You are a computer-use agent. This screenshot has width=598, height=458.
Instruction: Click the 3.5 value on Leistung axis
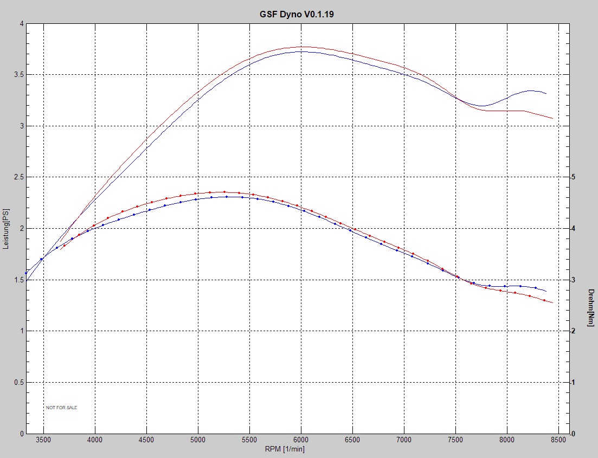(18, 75)
